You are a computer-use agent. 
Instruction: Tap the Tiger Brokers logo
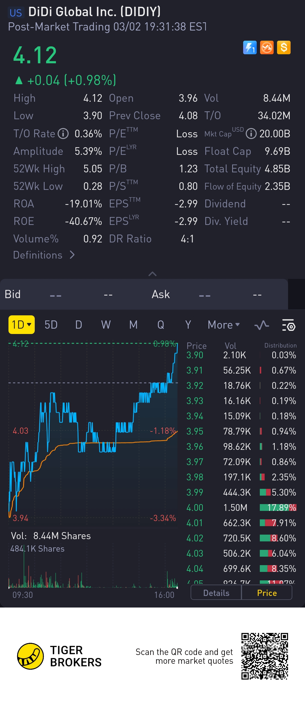(x=30, y=656)
